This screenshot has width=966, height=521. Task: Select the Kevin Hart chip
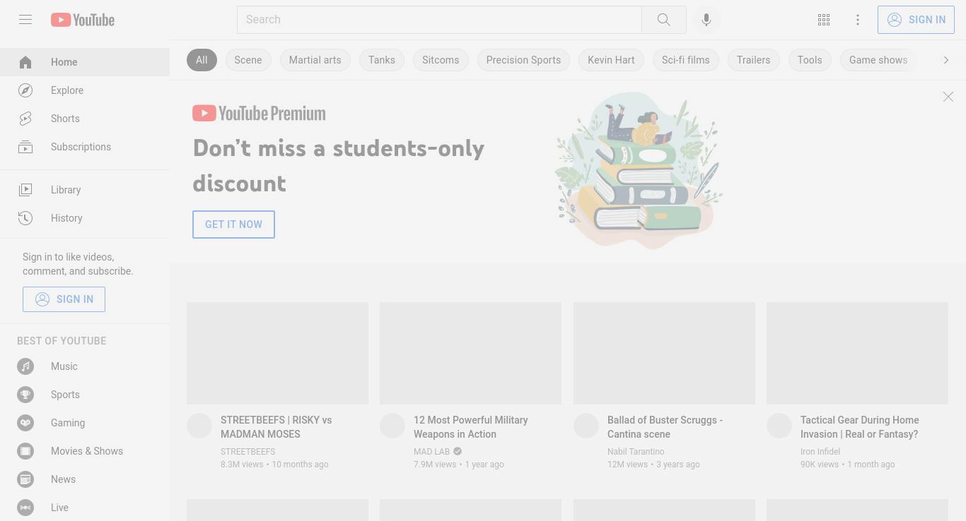[x=611, y=60]
